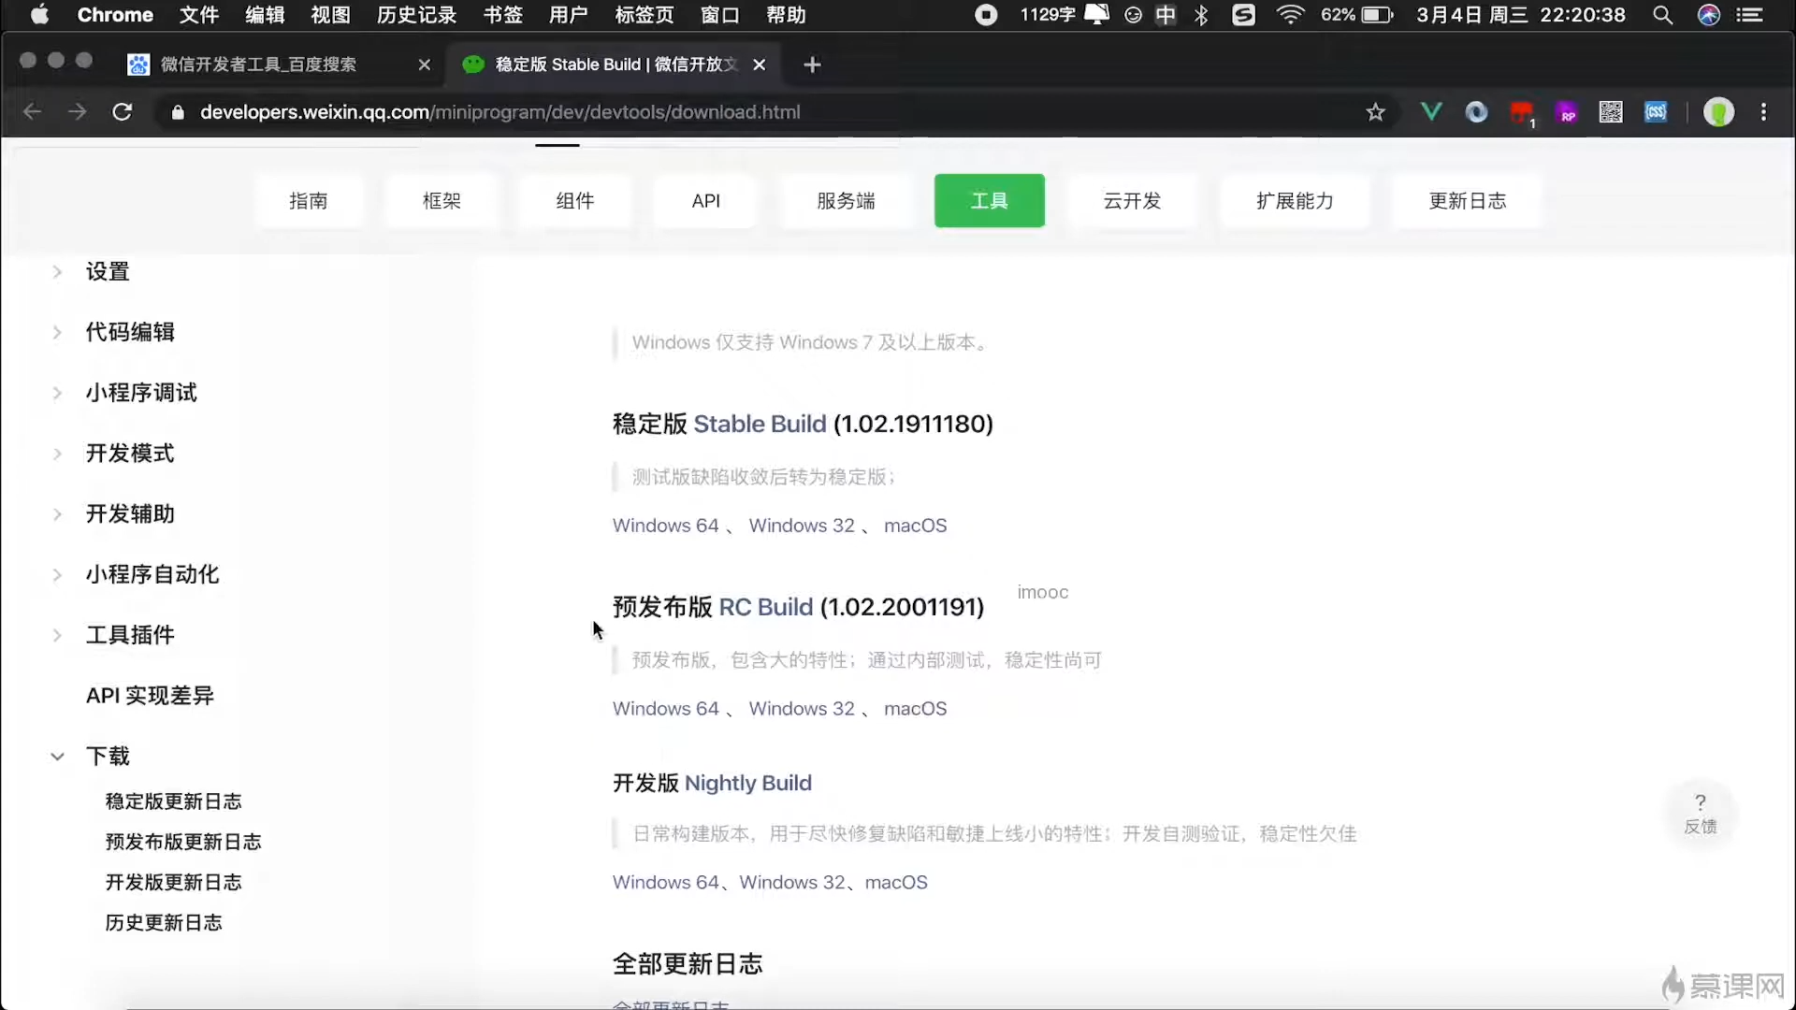This screenshot has height=1010, width=1796.
Task: Switch to the API navigation tab
Action: click(706, 201)
